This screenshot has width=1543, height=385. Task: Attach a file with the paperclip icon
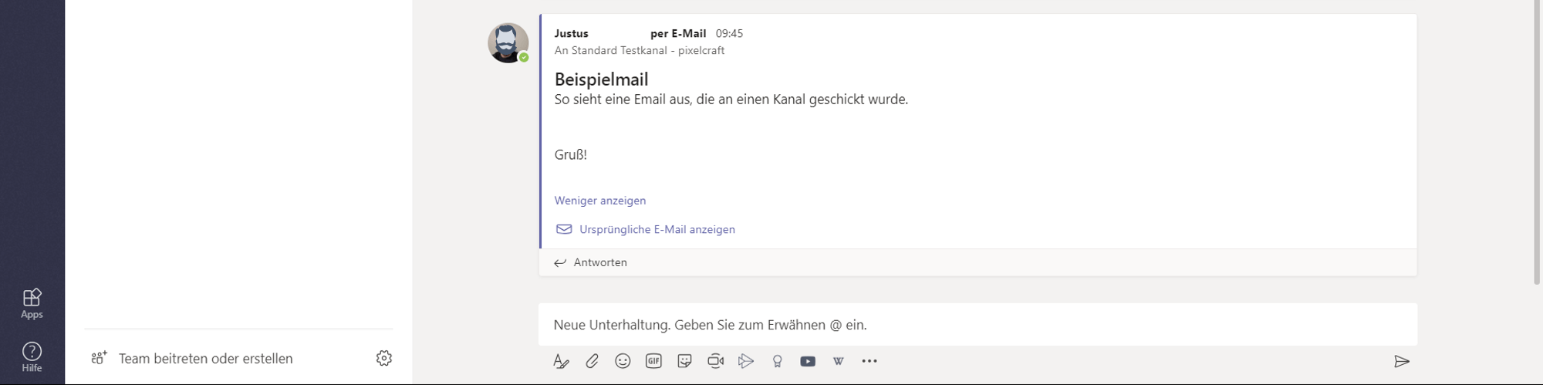(592, 361)
